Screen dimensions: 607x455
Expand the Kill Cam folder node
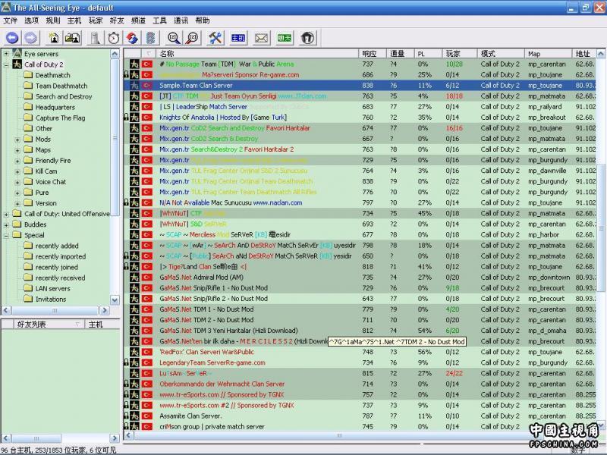17,171
